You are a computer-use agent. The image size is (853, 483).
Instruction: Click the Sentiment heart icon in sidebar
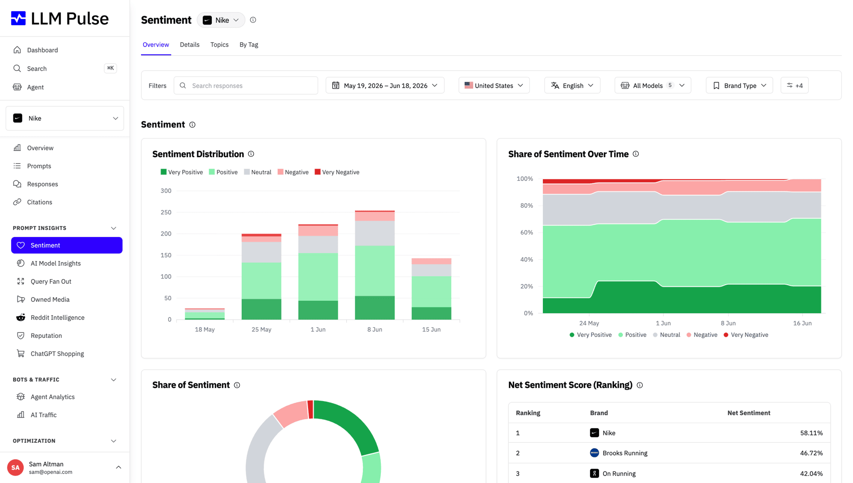coord(21,245)
